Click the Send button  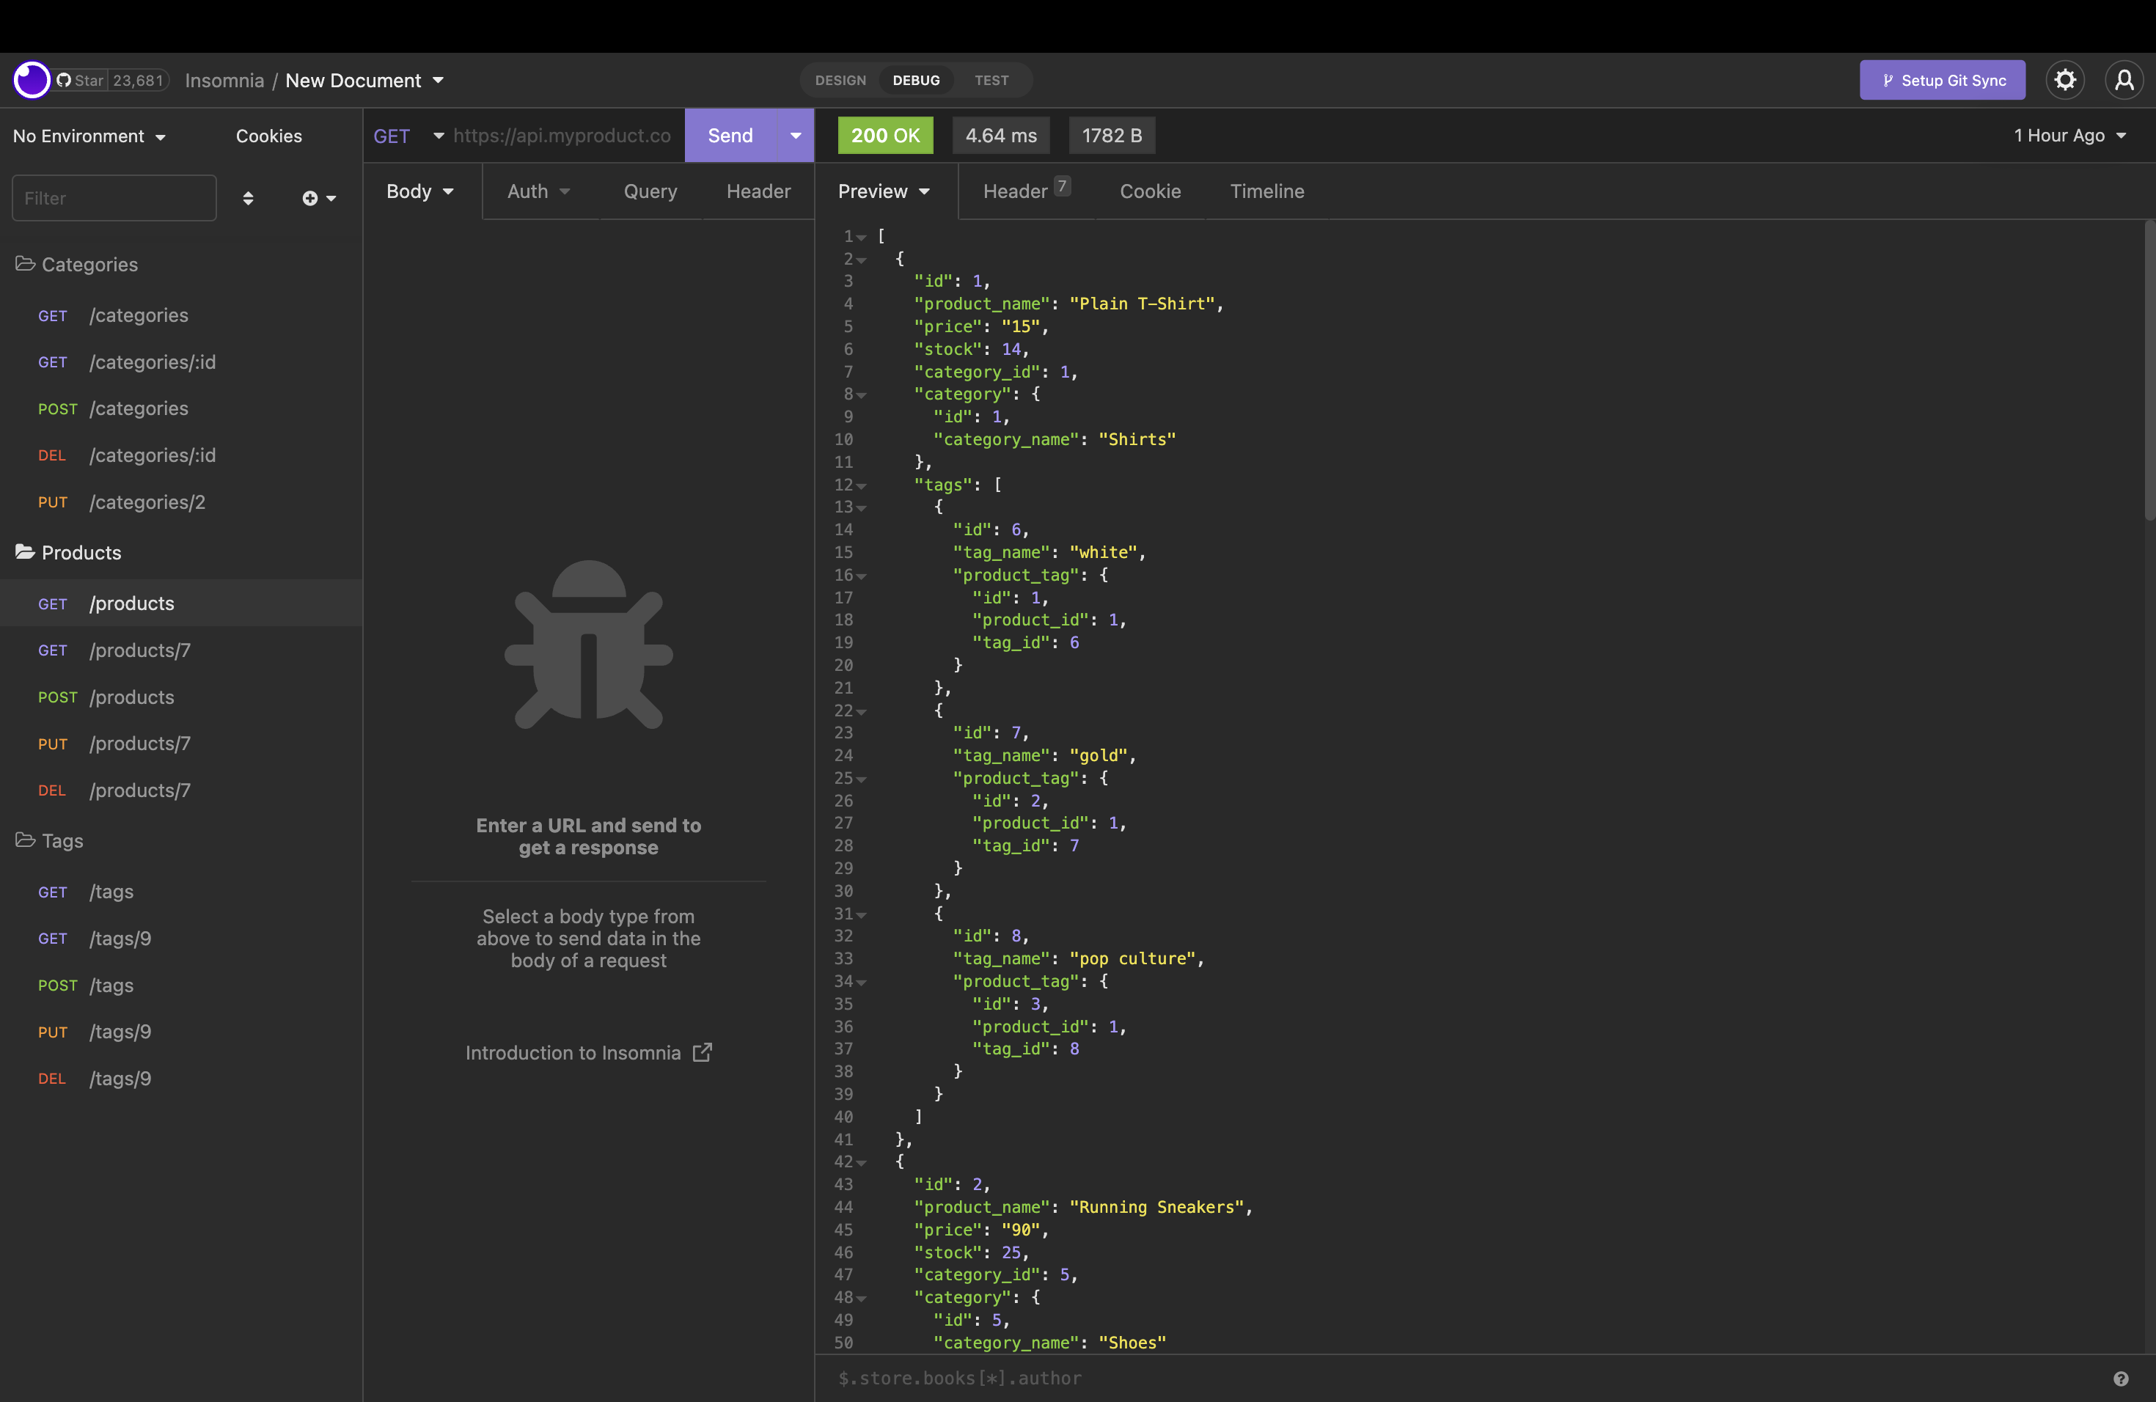point(730,135)
